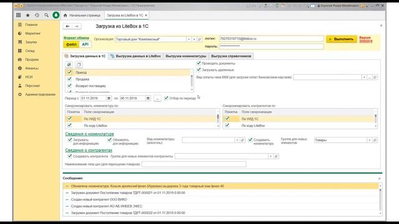Image resolution: width=399 pixels, height=224 pixels.
Task: Click the home icon of Начальная страница tab
Action: [65, 16]
